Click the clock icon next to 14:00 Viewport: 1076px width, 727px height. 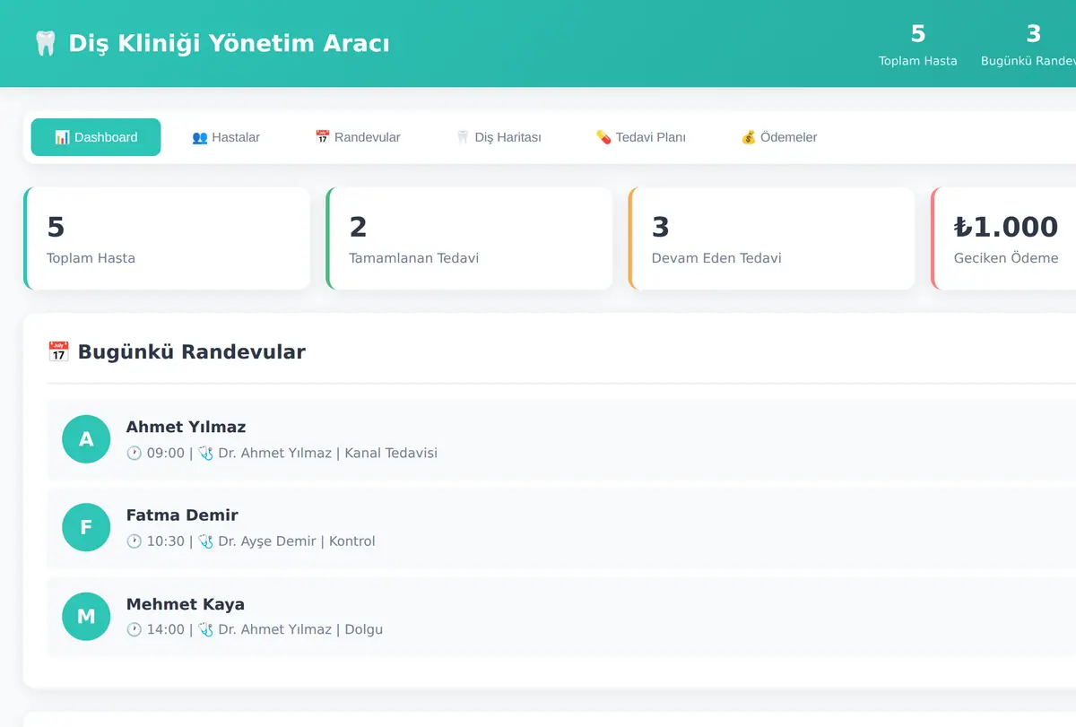(x=134, y=629)
